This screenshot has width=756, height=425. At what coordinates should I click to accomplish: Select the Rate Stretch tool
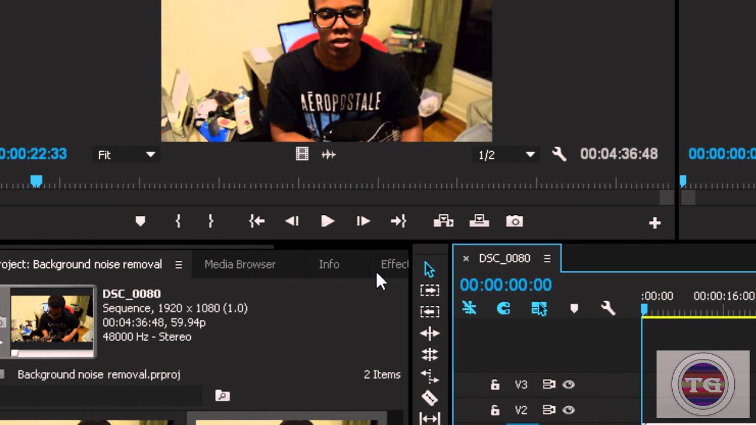429,376
